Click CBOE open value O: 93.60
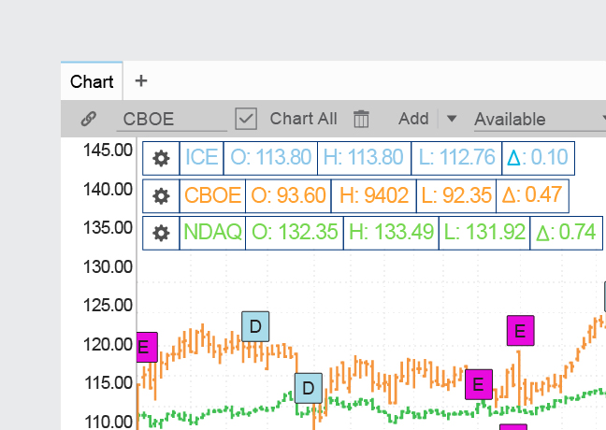Viewport: 606px width, 430px height. pos(288,195)
